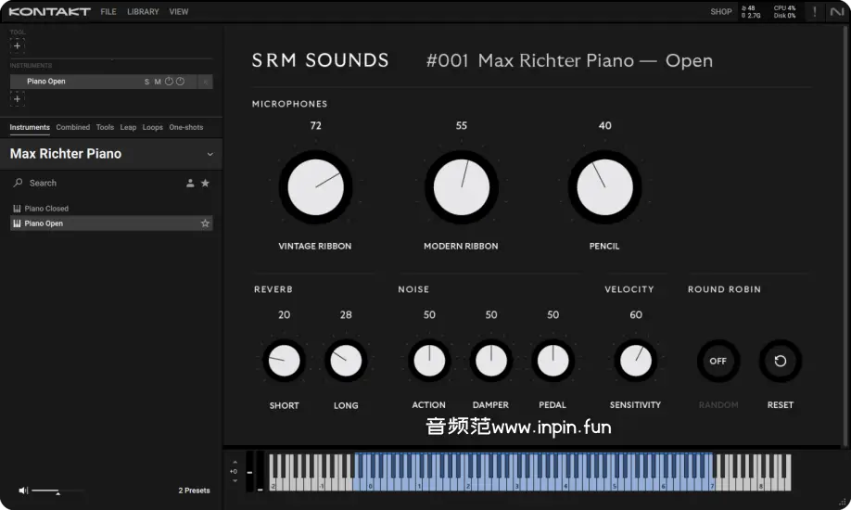
Task: Click the exclamation alert icon
Action: [814, 12]
